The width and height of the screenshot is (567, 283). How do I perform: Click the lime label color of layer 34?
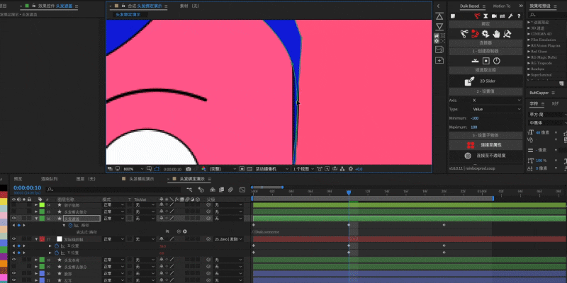pyautogui.click(x=42, y=204)
